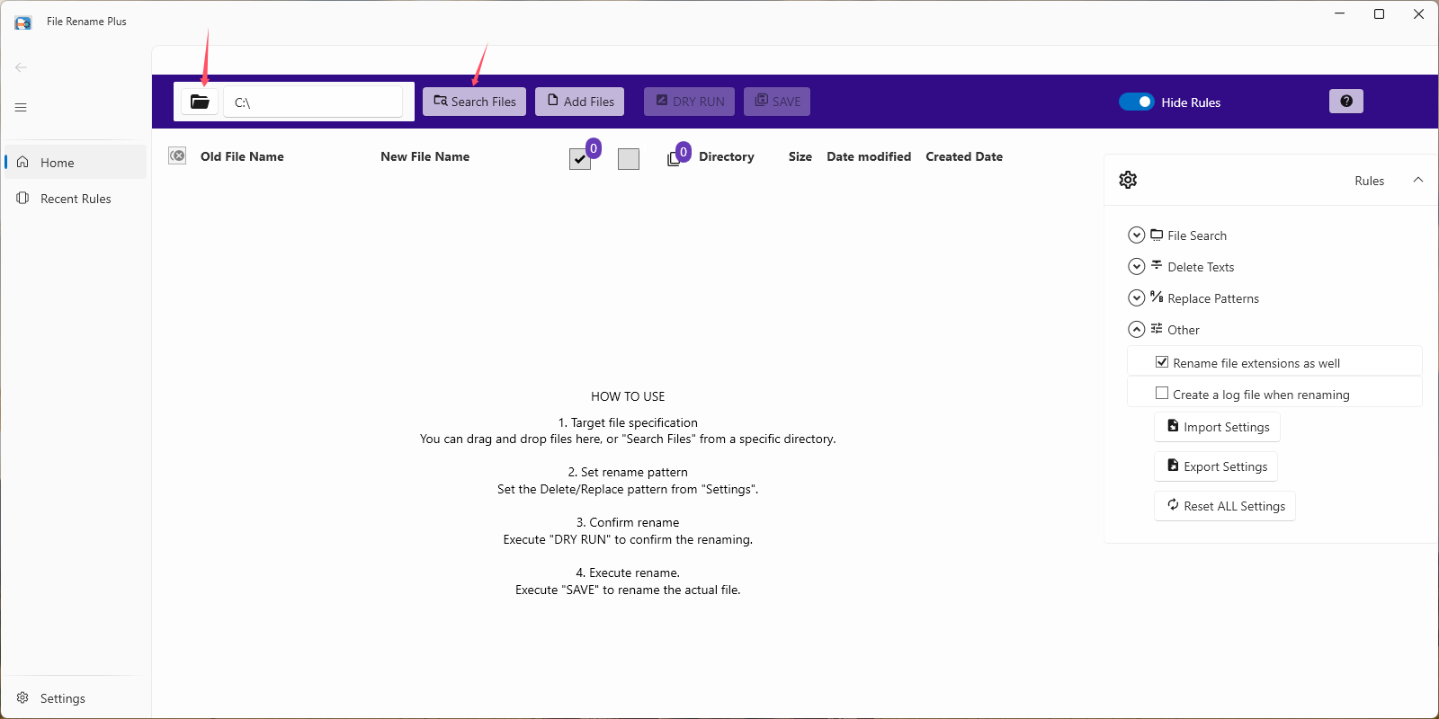
Task: Click the Rules gear icon
Action: click(1128, 180)
